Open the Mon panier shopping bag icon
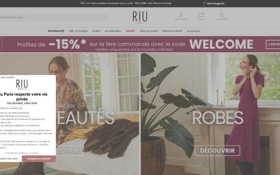 [x=222, y=16]
